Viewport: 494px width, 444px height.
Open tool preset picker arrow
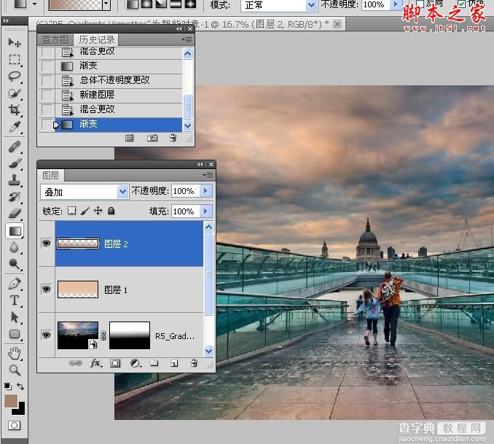coord(34,4)
